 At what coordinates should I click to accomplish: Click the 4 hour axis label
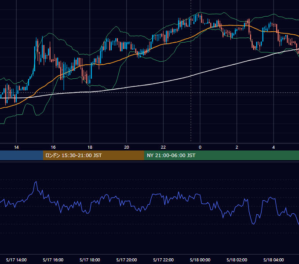tap(273, 147)
